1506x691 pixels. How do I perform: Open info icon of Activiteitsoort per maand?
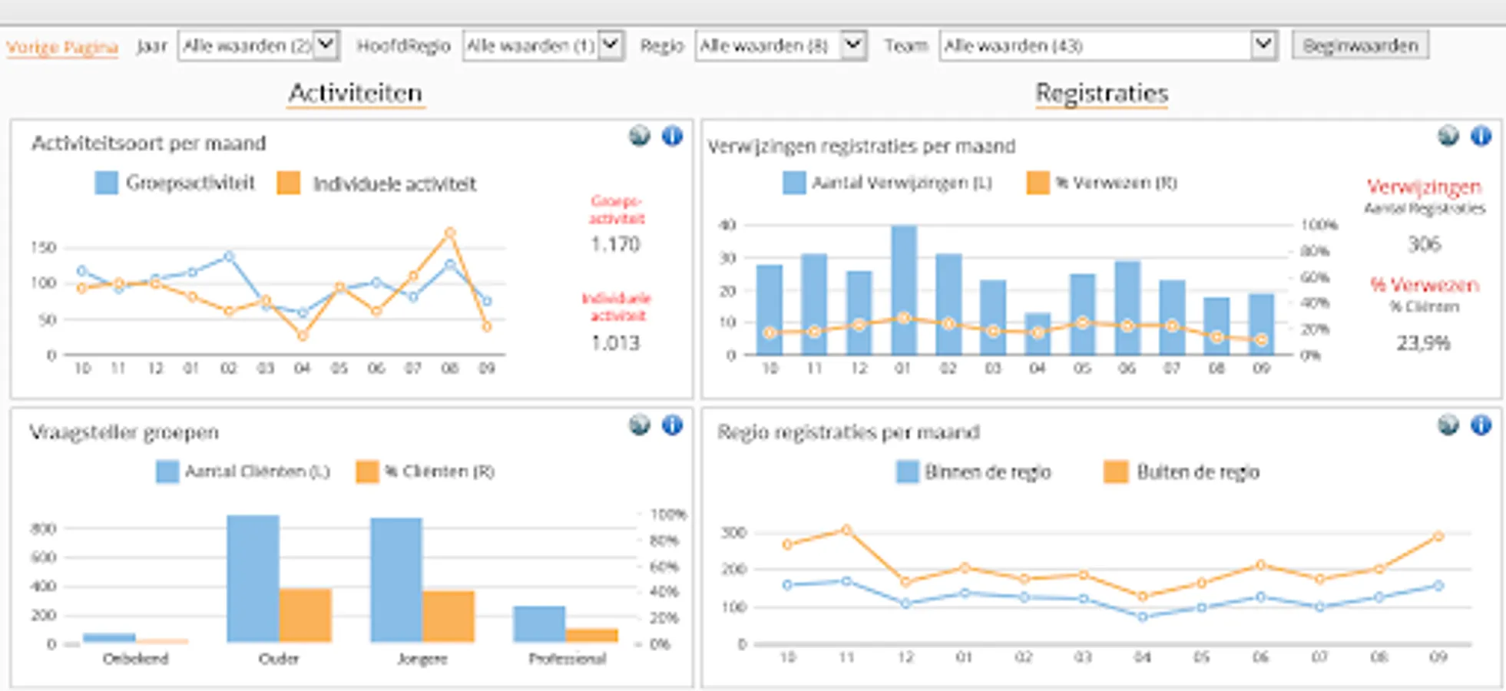pyautogui.click(x=672, y=136)
